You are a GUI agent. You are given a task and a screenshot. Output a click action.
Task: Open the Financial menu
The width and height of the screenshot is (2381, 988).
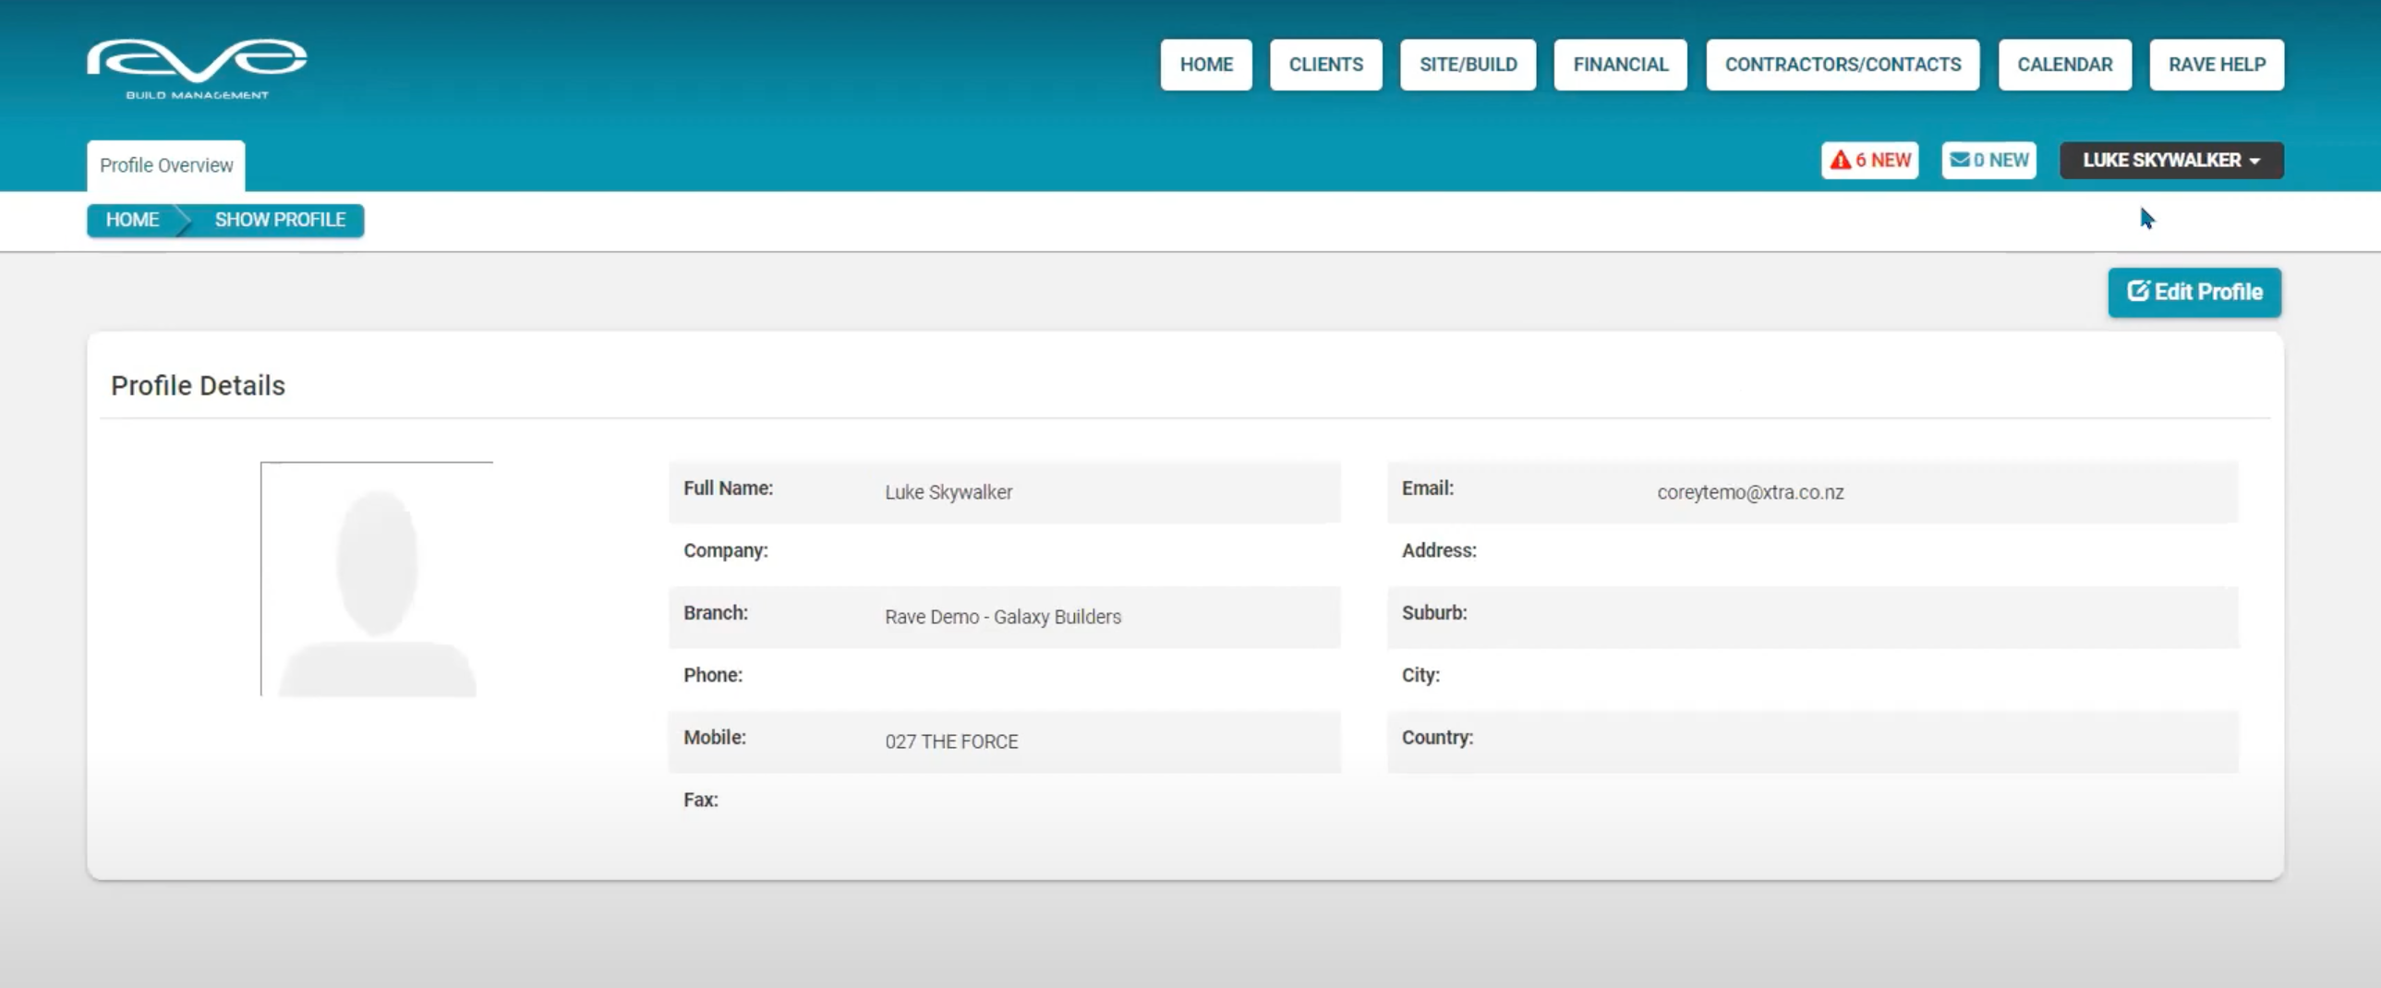click(x=1619, y=65)
